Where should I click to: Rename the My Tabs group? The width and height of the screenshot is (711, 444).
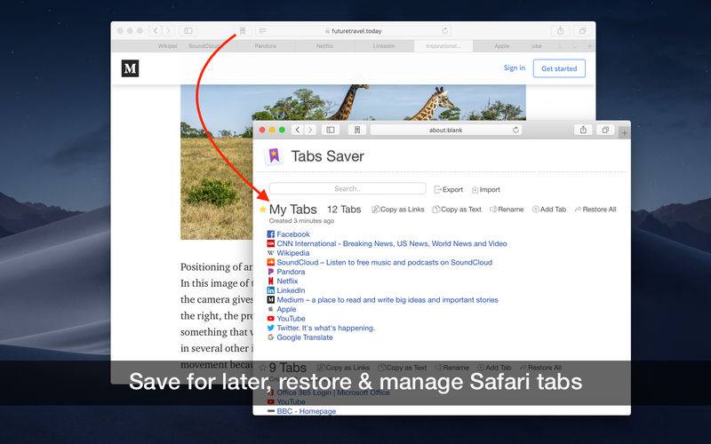[x=507, y=210]
